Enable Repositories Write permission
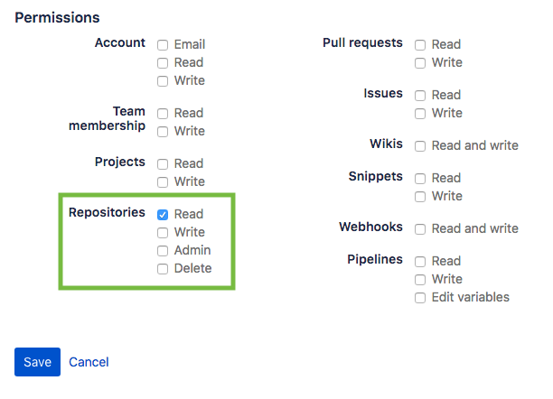Image resolution: width=553 pixels, height=399 pixels. (163, 233)
